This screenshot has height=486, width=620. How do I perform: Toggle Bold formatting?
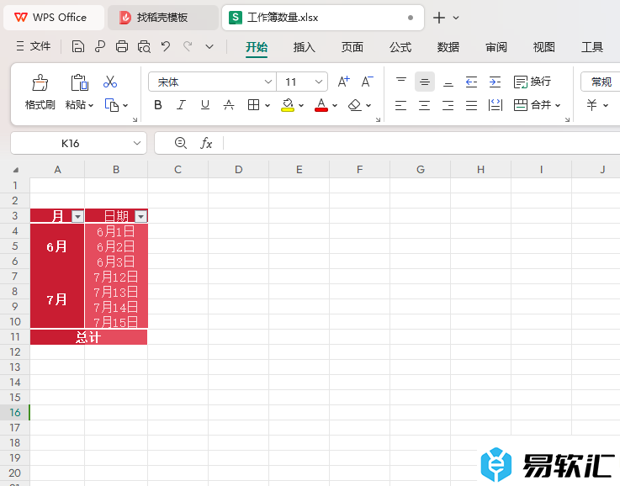point(158,105)
